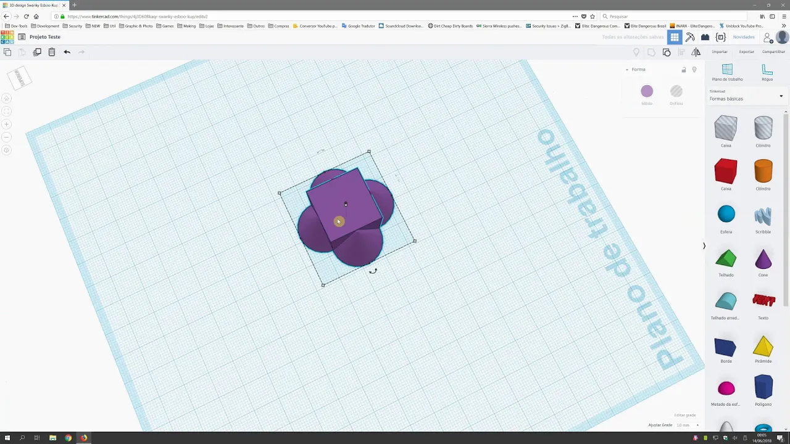Click the Novidades link

pos(744,37)
